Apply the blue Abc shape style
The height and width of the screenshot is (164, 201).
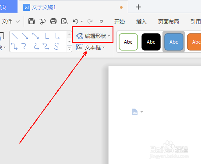coord(174,42)
